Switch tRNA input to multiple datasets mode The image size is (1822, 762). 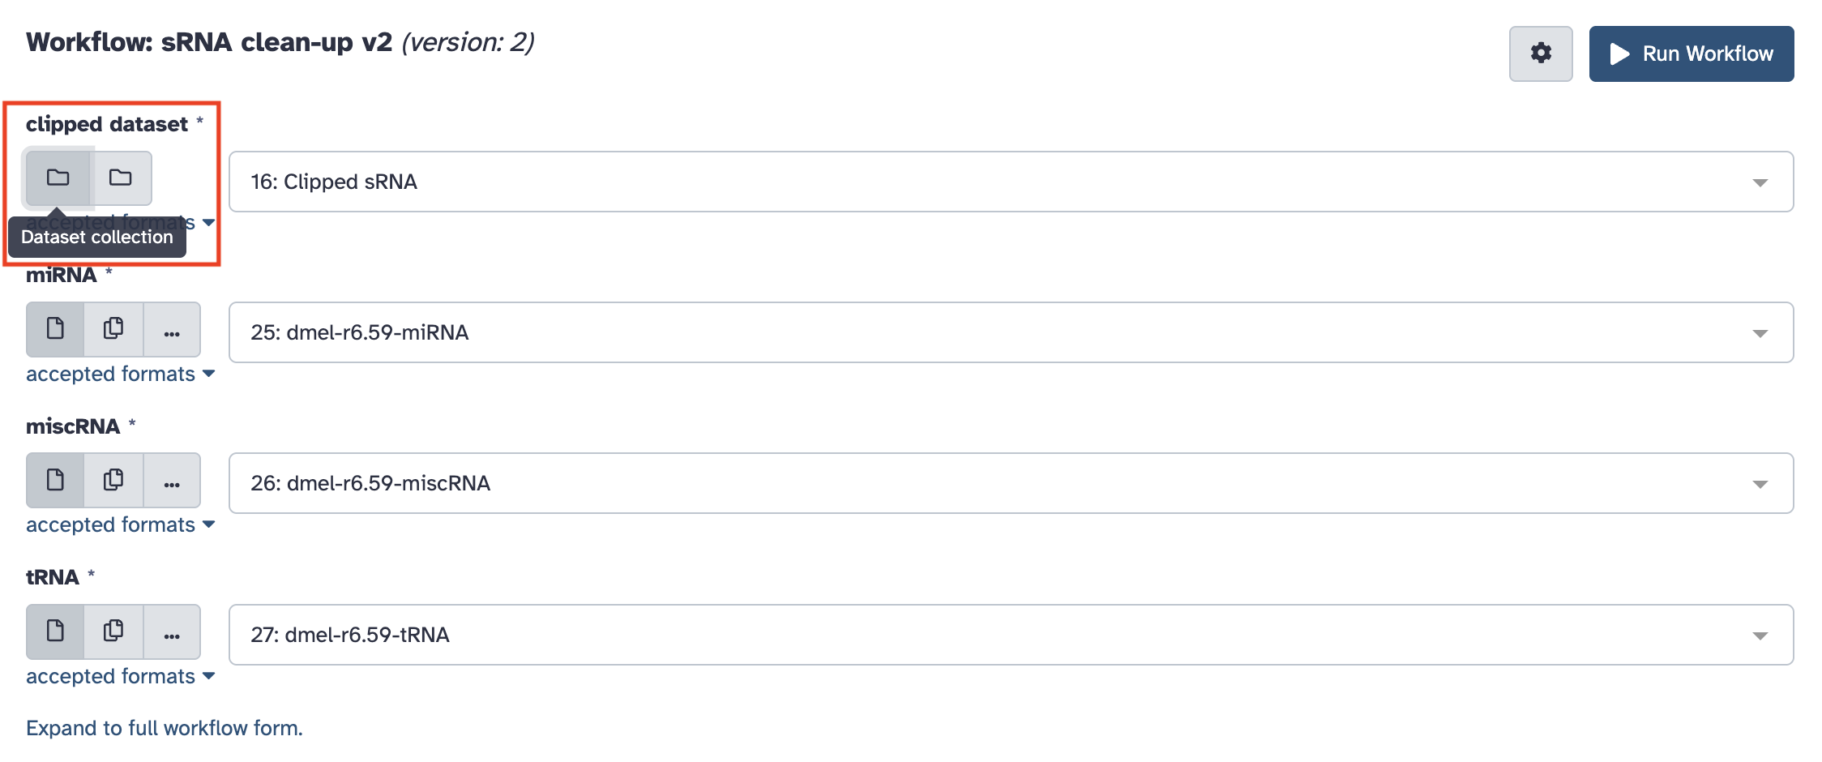pos(113,631)
